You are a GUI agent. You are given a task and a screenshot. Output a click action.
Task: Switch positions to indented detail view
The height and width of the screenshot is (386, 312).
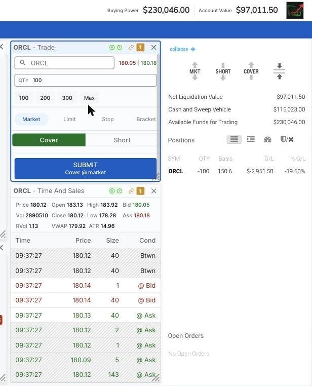[x=251, y=139]
